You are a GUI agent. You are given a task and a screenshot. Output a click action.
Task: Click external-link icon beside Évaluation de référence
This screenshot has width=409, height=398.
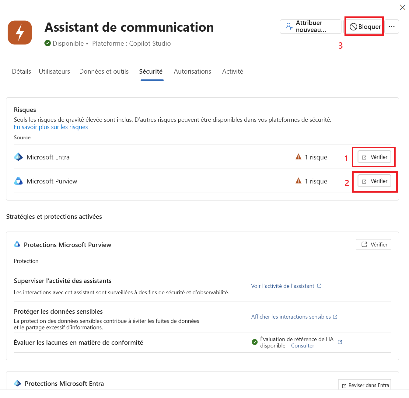[x=340, y=342]
